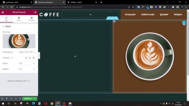Open Opera browser from the taskbar
189x106 pixels.
tap(45, 103)
